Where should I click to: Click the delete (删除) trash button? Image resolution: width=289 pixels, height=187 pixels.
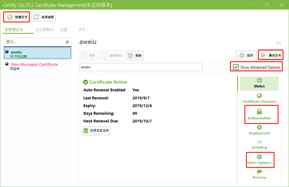135,55
